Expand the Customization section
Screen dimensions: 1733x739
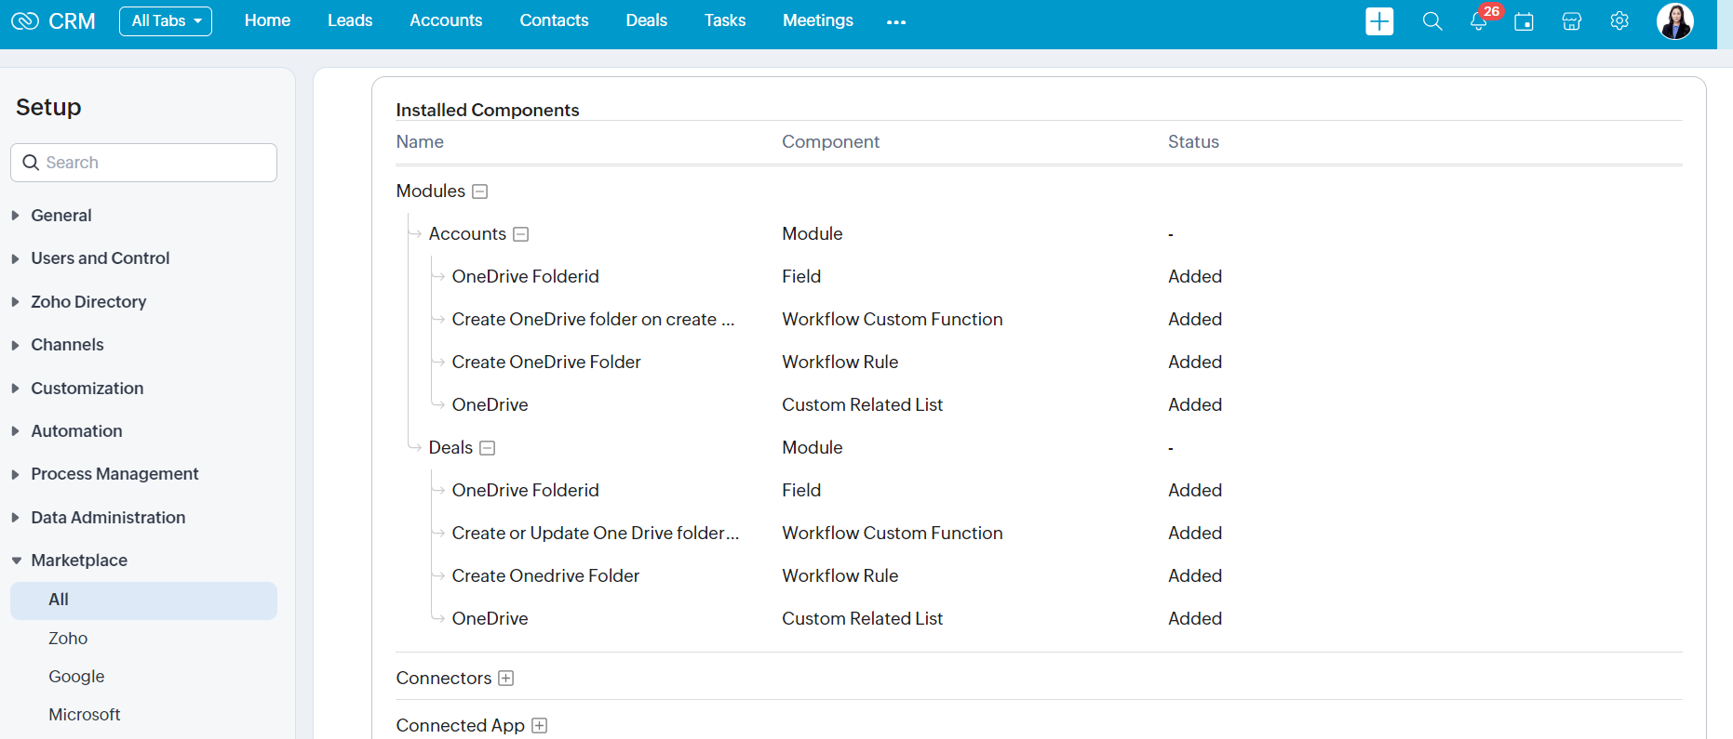[87, 389]
